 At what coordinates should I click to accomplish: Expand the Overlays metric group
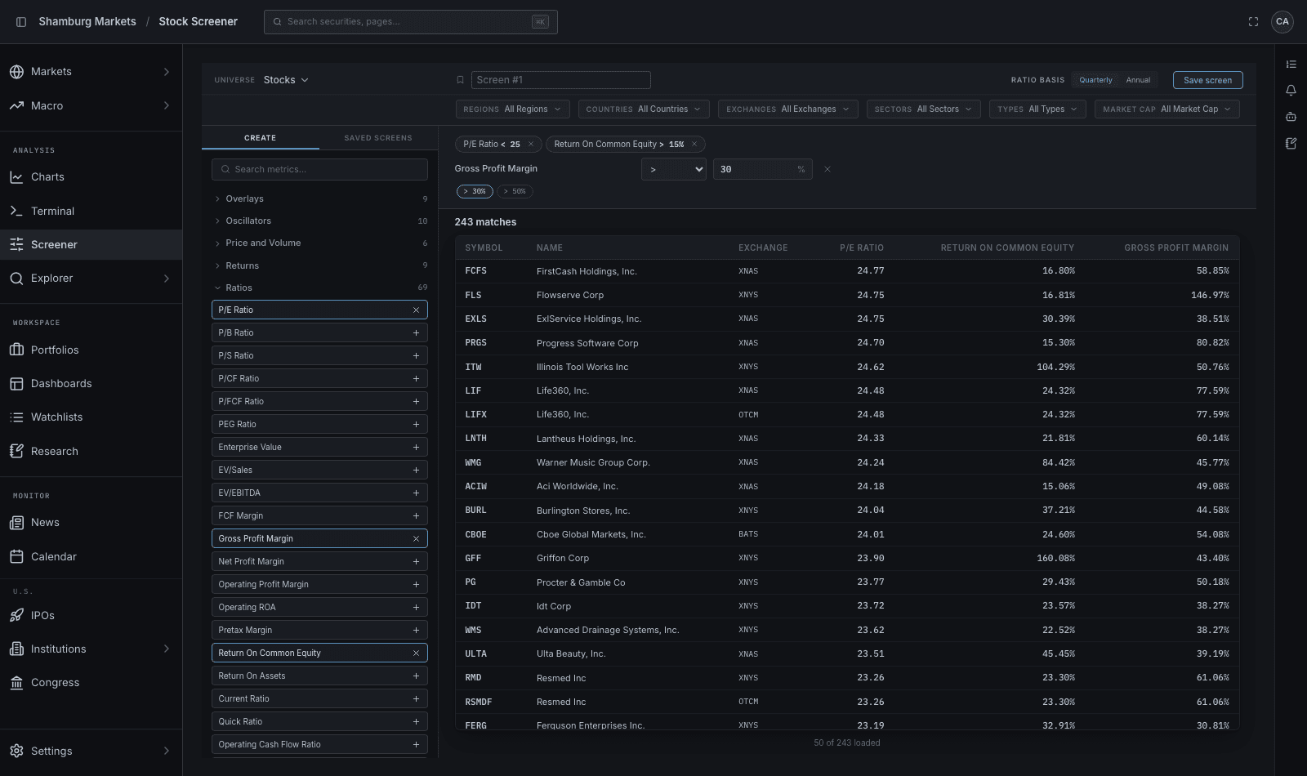coord(319,199)
